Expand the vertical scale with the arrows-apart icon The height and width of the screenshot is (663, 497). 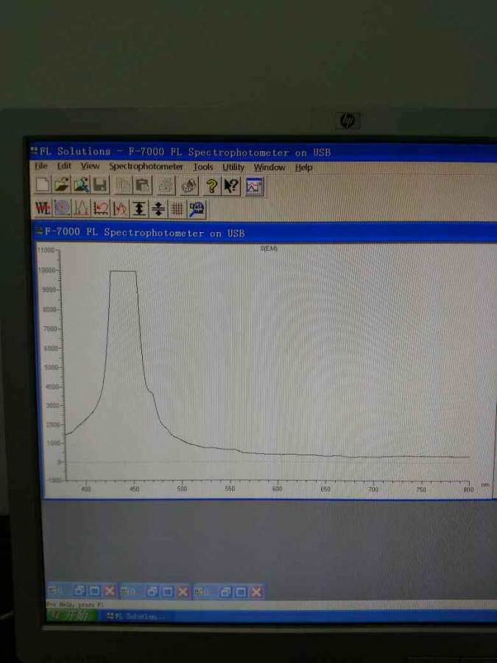[139, 209]
